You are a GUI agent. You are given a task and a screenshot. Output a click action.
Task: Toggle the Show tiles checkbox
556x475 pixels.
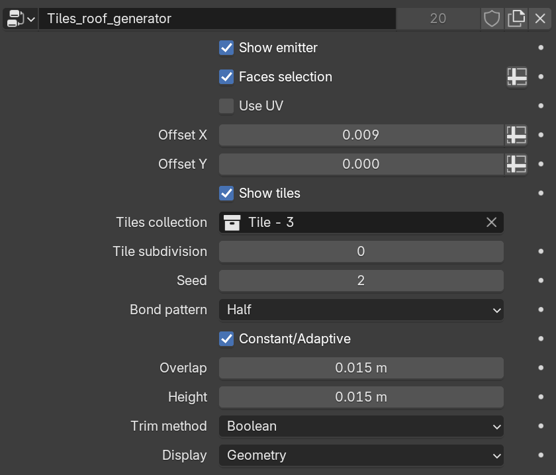[x=226, y=193]
